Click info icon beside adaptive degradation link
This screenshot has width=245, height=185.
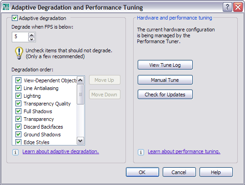[15, 152]
